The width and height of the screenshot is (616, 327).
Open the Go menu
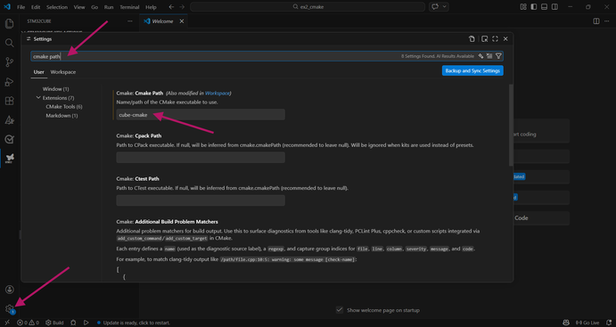coord(94,7)
